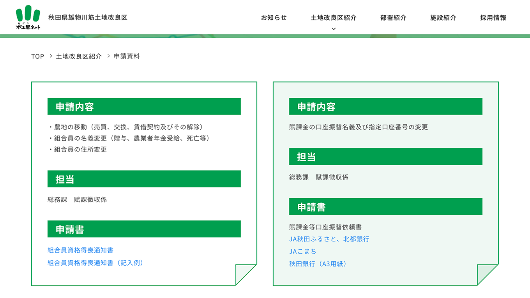Open the 土地改良区紹介 dropdown menu
The width and height of the screenshot is (530, 298).
pos(333,17)
